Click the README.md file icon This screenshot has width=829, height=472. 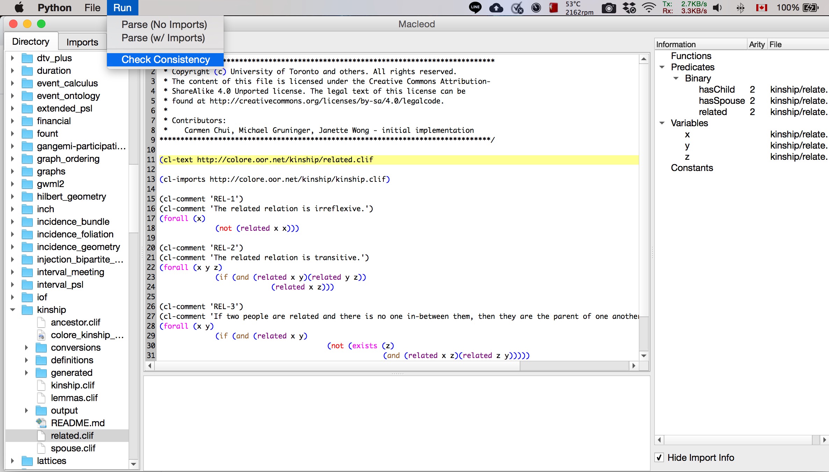click(x=41, y=423)
